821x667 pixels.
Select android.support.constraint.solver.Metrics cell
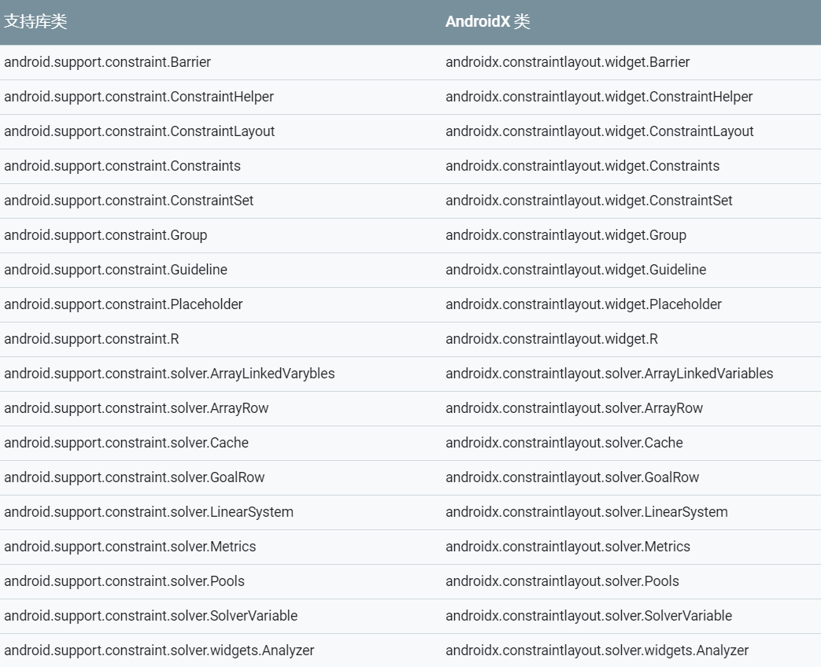tap(130, 547)
